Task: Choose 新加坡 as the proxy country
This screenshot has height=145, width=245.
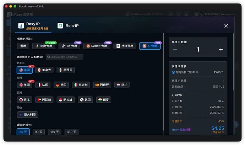Action: point(65,100)
